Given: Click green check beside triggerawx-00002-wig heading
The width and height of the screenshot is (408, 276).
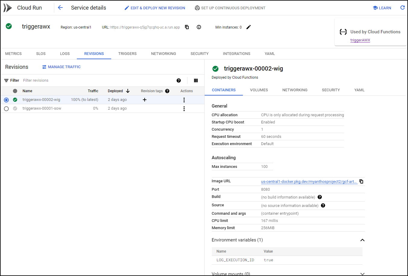Looking at the screenshot, I should tap(215, 69).
